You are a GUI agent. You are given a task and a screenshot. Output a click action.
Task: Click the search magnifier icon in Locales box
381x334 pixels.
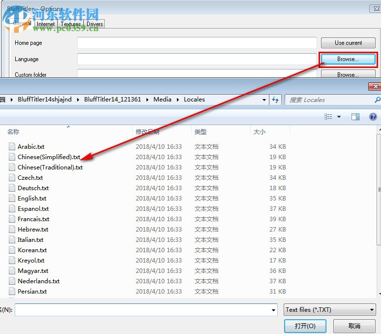coord(378,100)
